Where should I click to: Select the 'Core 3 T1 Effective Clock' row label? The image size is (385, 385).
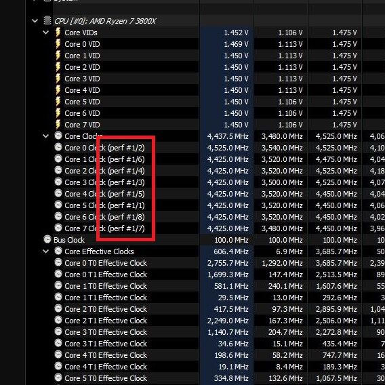106,344
